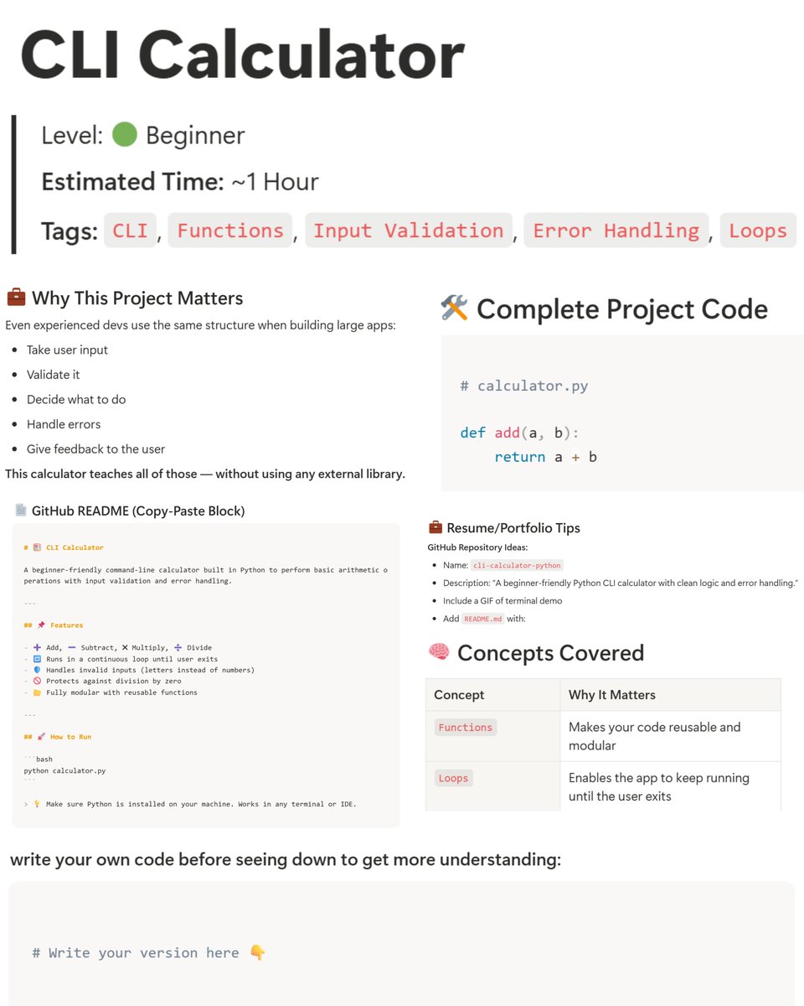Click the cli-calculator-python code label
The image size is (804, 1006).
[517, 565]
